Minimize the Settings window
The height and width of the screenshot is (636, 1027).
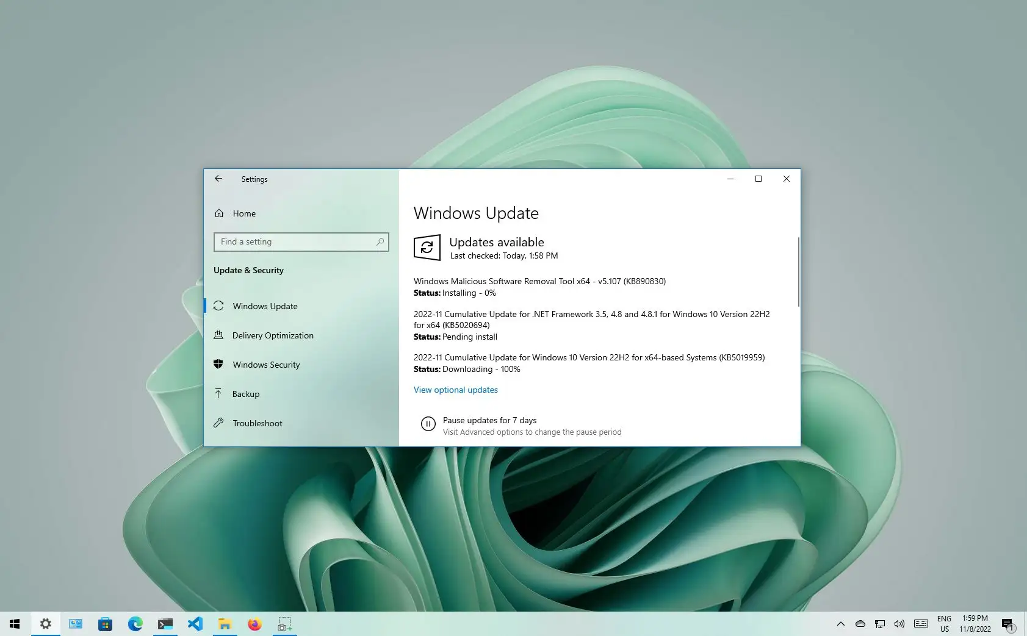tap(730, 179)
